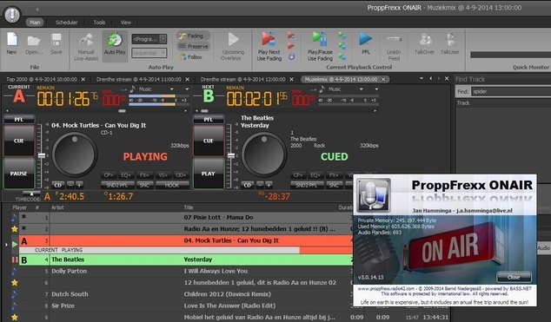551x322 pixels.
Task: Click the Open folder icon
Action: point(34,41)
